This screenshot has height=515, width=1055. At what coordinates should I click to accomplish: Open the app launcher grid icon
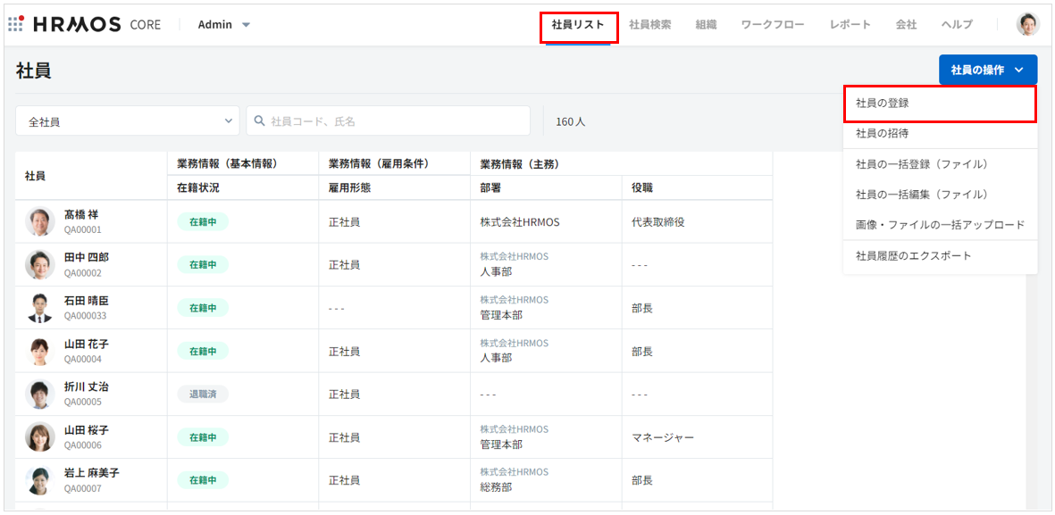(15, 24)
